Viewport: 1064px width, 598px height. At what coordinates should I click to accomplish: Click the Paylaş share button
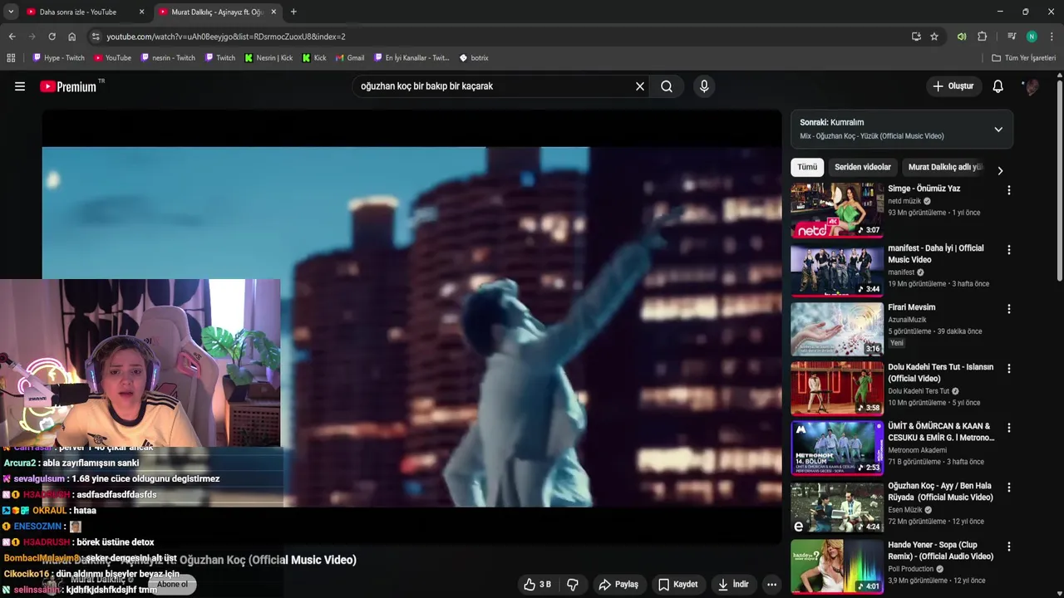pyautogui.click(x=619, y=585)
